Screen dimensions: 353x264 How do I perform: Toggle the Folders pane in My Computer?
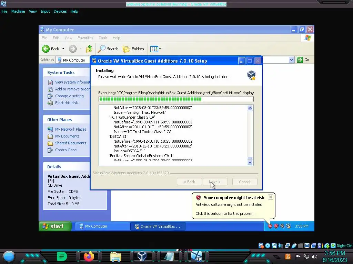[133, 49]
